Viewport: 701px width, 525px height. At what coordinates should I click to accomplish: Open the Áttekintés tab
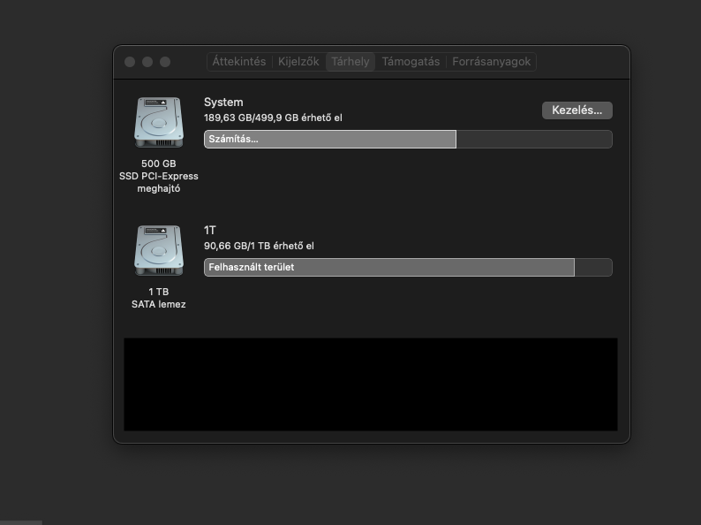(239, 62)
